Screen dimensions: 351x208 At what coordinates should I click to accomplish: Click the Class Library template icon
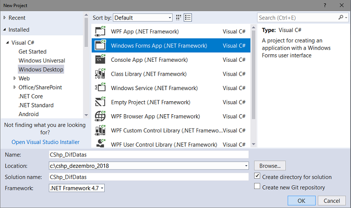click(x=100, y=74)
